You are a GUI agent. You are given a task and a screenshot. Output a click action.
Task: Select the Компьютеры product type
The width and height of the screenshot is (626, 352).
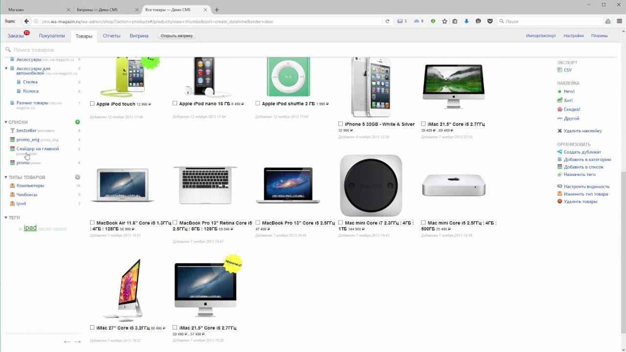pos(30,186)
